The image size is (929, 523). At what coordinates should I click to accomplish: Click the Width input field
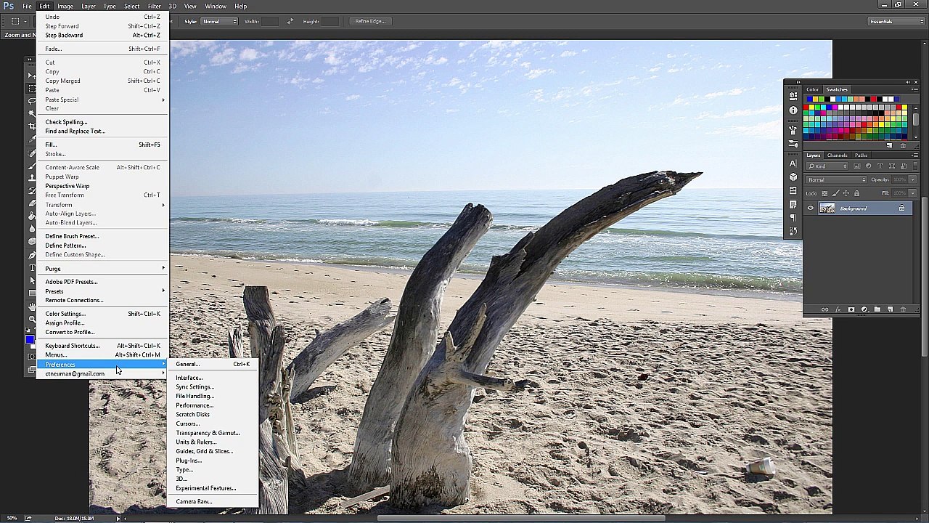tap(269, 21)
